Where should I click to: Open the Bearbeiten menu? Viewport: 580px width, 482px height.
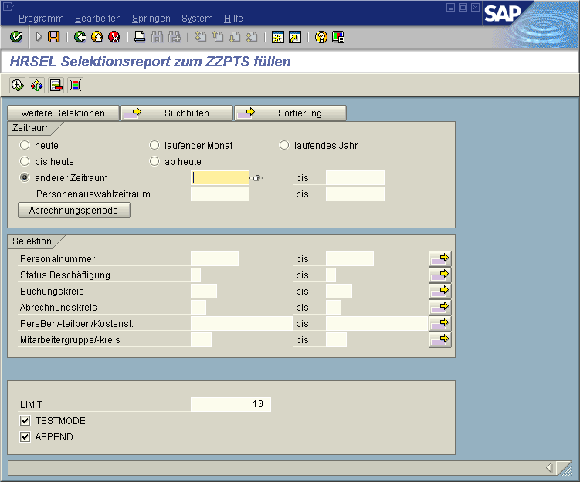pyautogui.click(x=97, y=18)
